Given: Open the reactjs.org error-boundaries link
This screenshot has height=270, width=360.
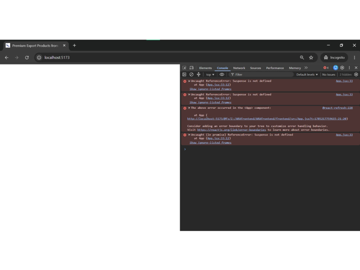Looking at the screenshot, I should 231,130.
